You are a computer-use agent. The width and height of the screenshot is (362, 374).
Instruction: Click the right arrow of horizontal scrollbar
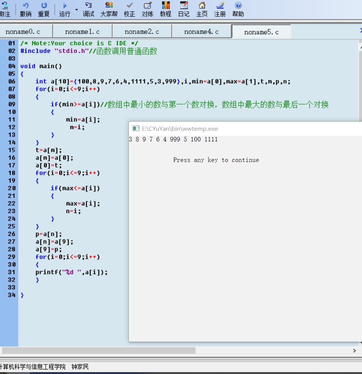(354, 350)
